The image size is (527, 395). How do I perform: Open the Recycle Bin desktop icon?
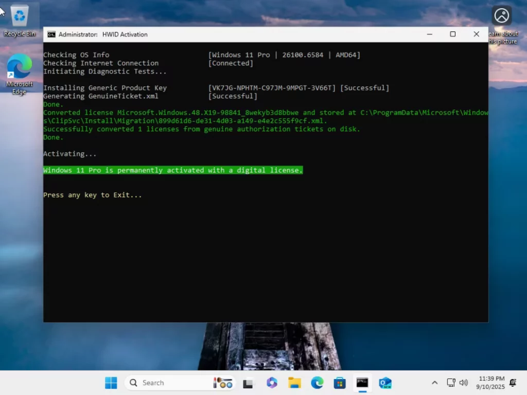[x=20, y=21]
